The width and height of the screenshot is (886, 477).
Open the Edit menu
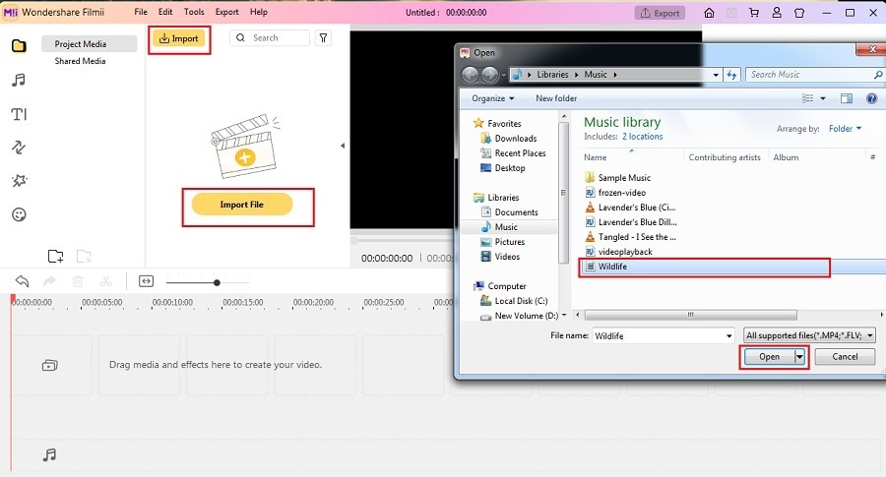[165, 12]
